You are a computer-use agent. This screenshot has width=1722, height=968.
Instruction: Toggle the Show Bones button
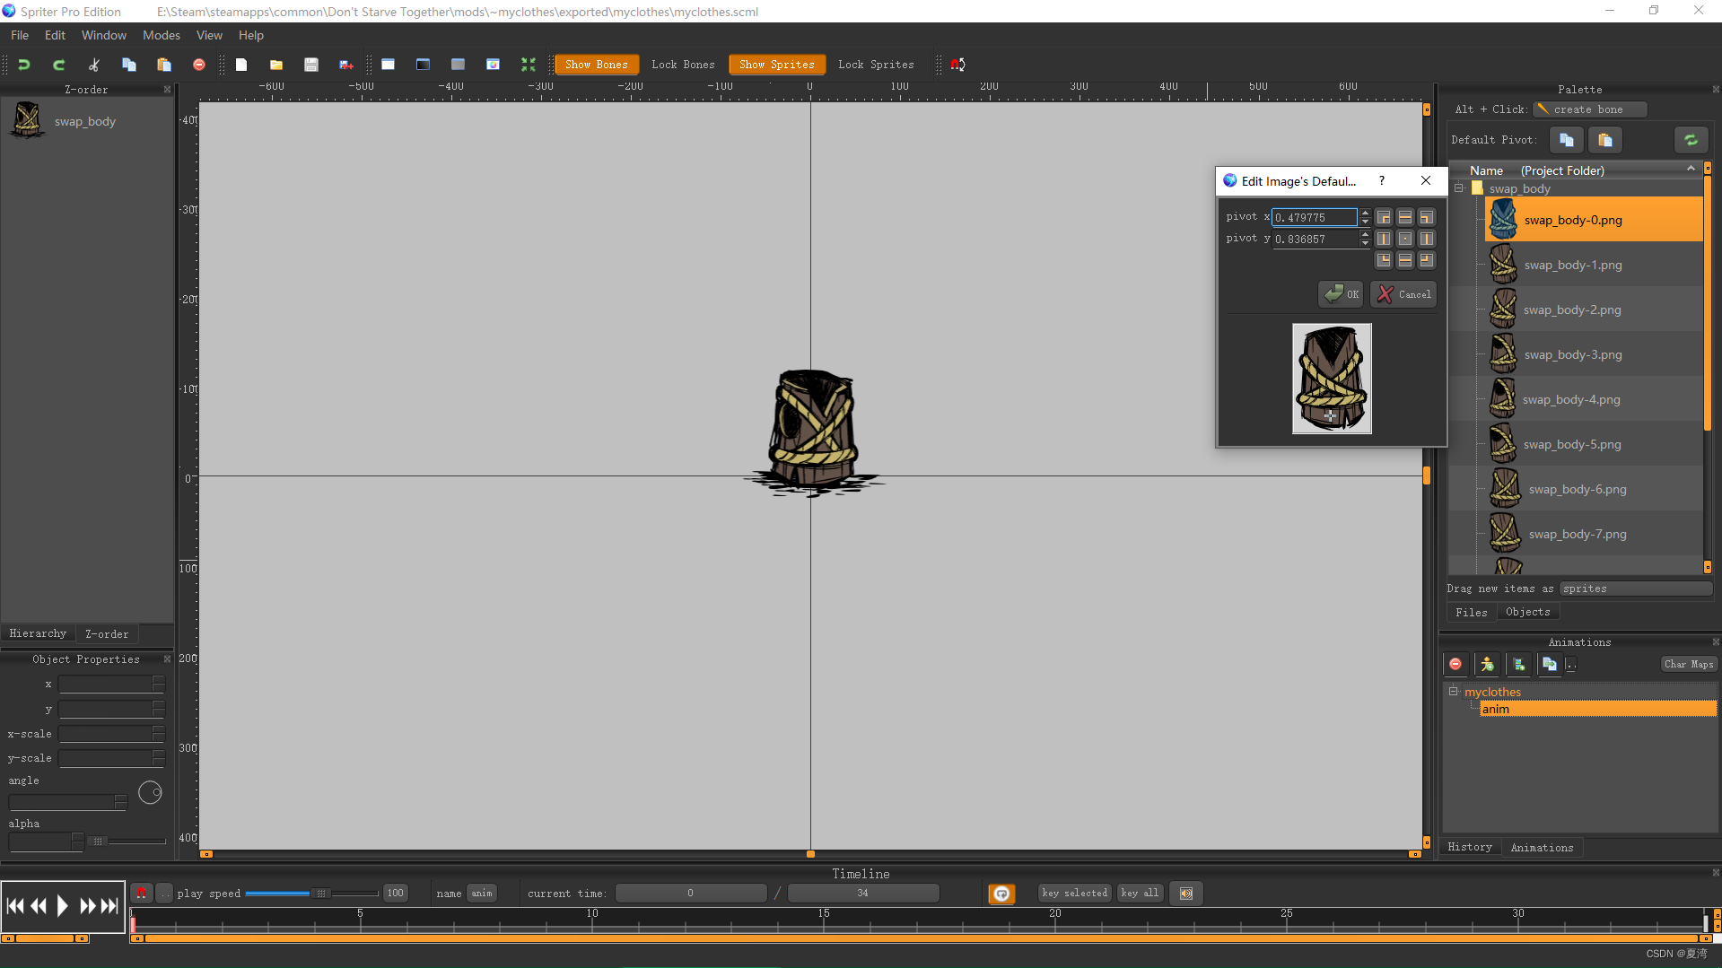coord(597,65)
